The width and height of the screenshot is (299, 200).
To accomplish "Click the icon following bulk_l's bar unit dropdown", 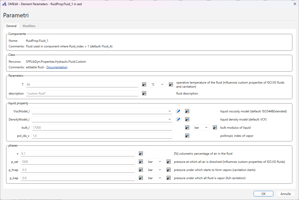I will pyautogui.click(x=215, y=127).
